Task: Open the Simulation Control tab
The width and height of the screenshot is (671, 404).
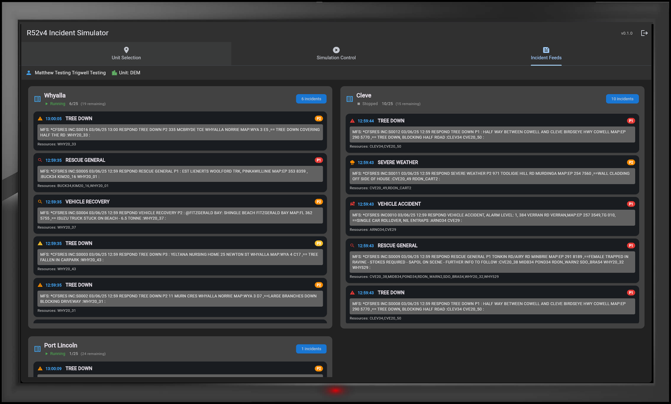Action: coord(336,54)
